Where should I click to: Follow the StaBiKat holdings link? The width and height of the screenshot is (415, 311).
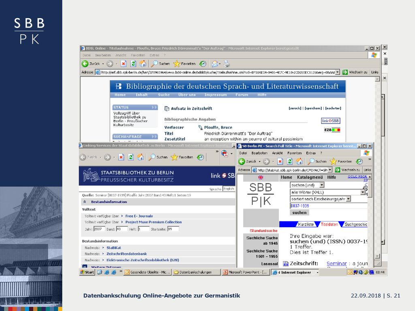[114, 248]
